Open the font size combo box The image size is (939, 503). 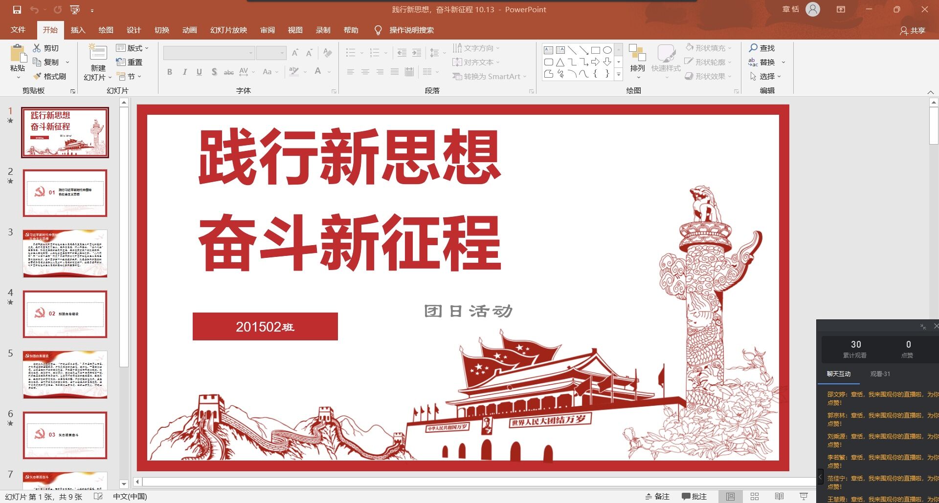click(271, 53)
